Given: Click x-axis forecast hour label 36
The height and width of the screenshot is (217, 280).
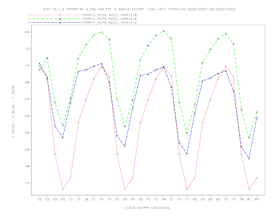Looking at the screenshot, I should tap(133, 199).
